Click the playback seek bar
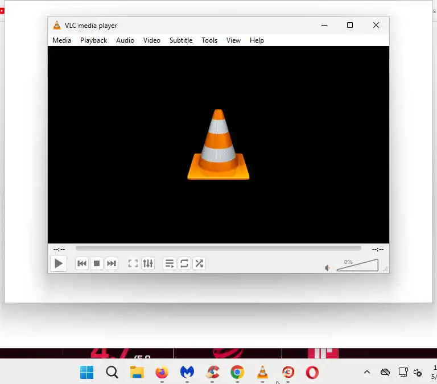 [218, 248]
